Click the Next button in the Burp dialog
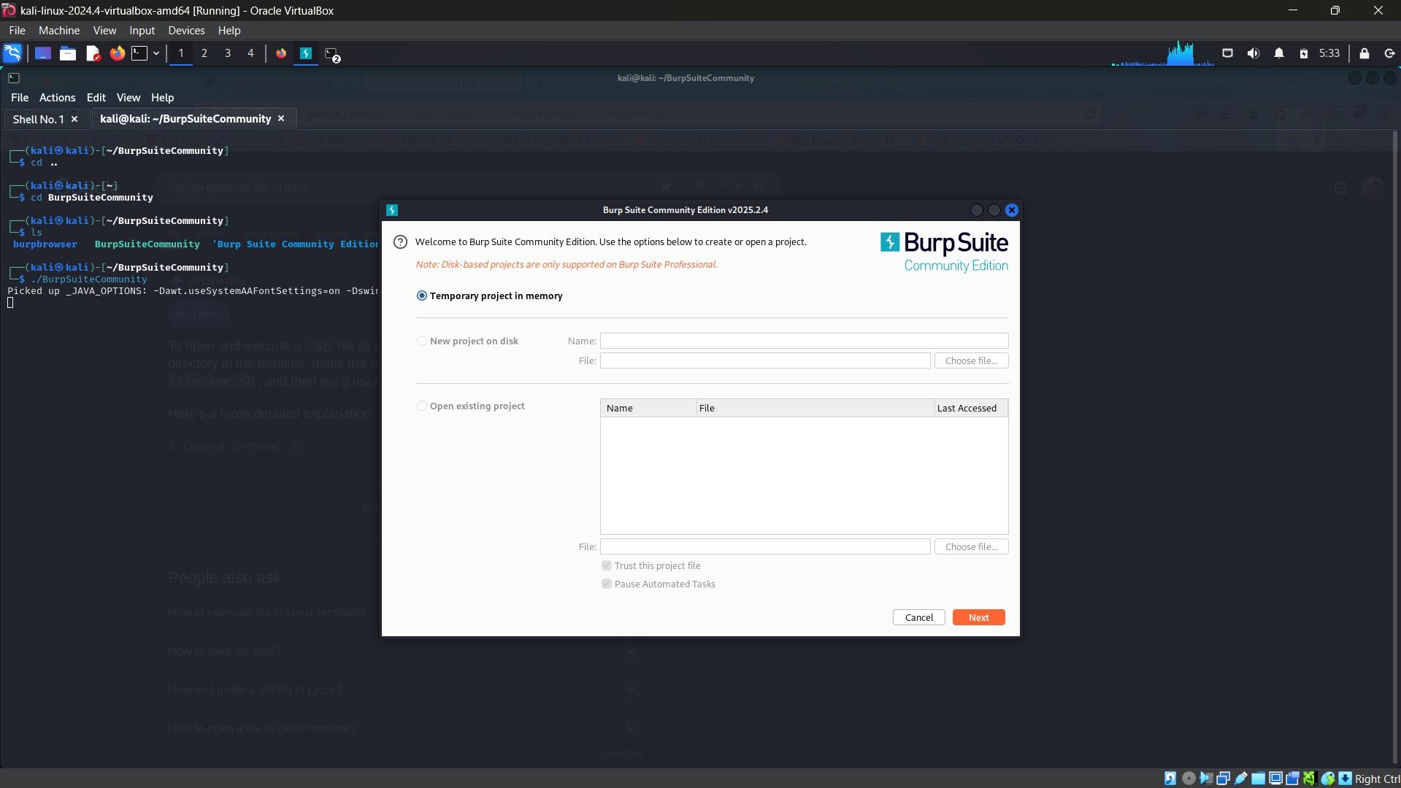Screen dimensions: 1401x788 click(x=978, y=617)
